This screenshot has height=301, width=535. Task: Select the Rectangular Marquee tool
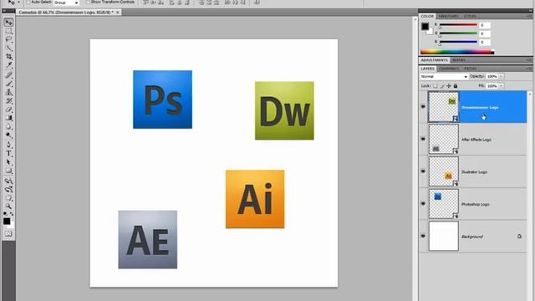click(8, 32)
